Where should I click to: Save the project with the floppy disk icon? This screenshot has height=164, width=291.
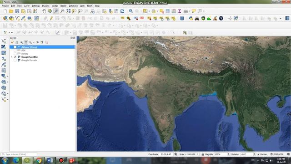(x=17, y=11)
